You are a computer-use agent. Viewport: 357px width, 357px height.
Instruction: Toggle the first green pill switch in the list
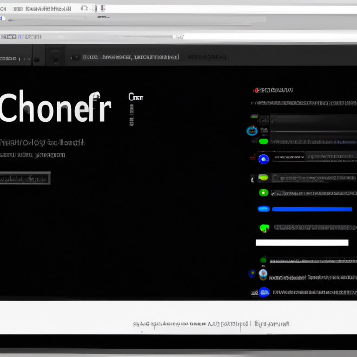point(264,141)
